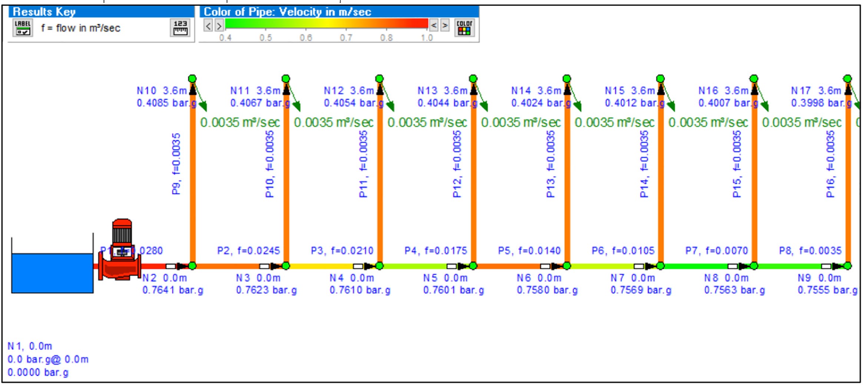Image resolution: width=863 pixels, height=385 pixels.
Task: Select node N12 at the top of pipe P11
Action: pos(379,78)
